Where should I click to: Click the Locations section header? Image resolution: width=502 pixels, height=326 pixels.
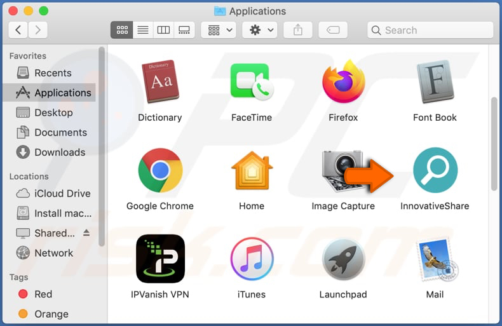point(29,177)
